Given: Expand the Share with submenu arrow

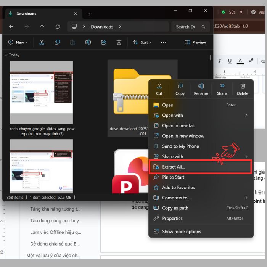Looking at the screenshot, I should (246, 156).
